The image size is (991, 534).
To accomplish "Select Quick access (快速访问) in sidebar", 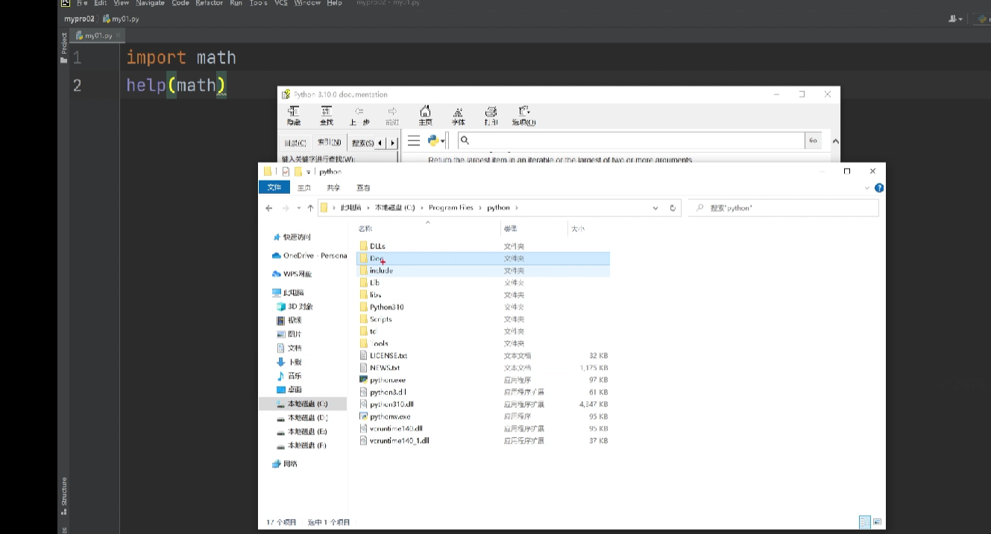I will (297, 237).
